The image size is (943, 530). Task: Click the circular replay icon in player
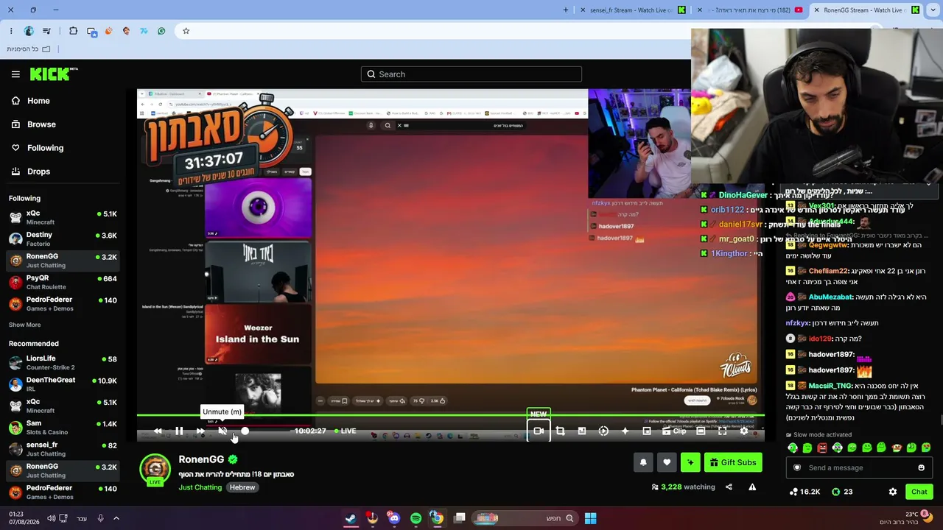pos(603,431)
